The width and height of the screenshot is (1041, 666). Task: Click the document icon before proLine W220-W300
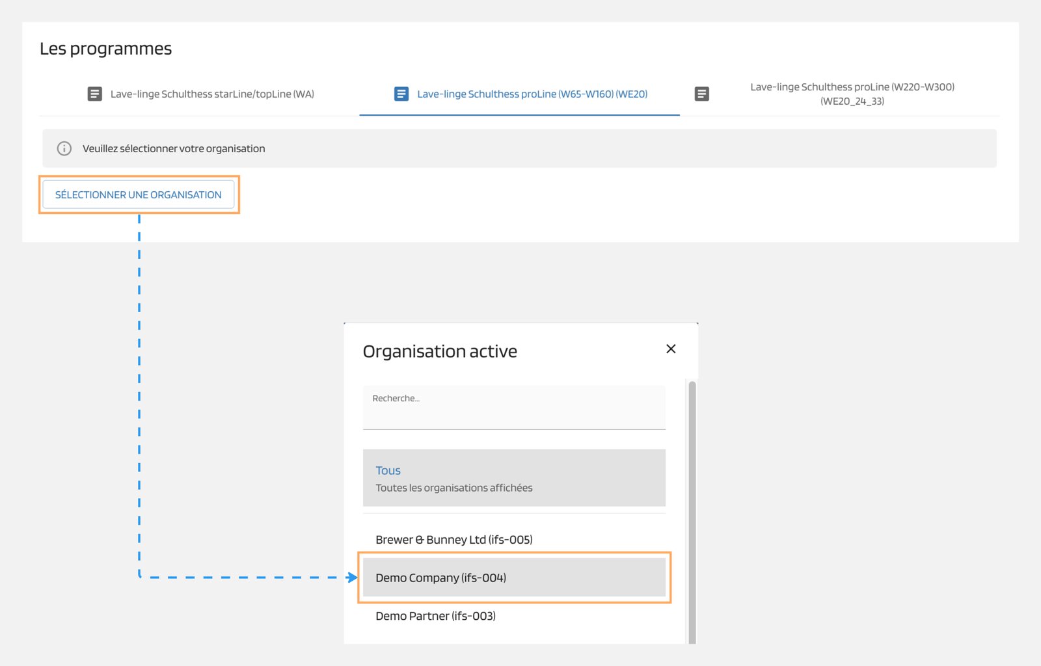point(701,94)
